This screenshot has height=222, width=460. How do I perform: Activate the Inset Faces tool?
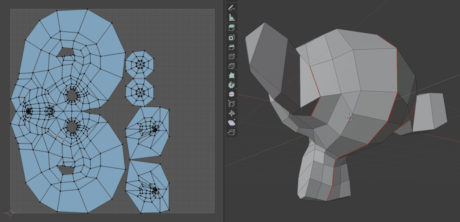(x=232, y=38)
